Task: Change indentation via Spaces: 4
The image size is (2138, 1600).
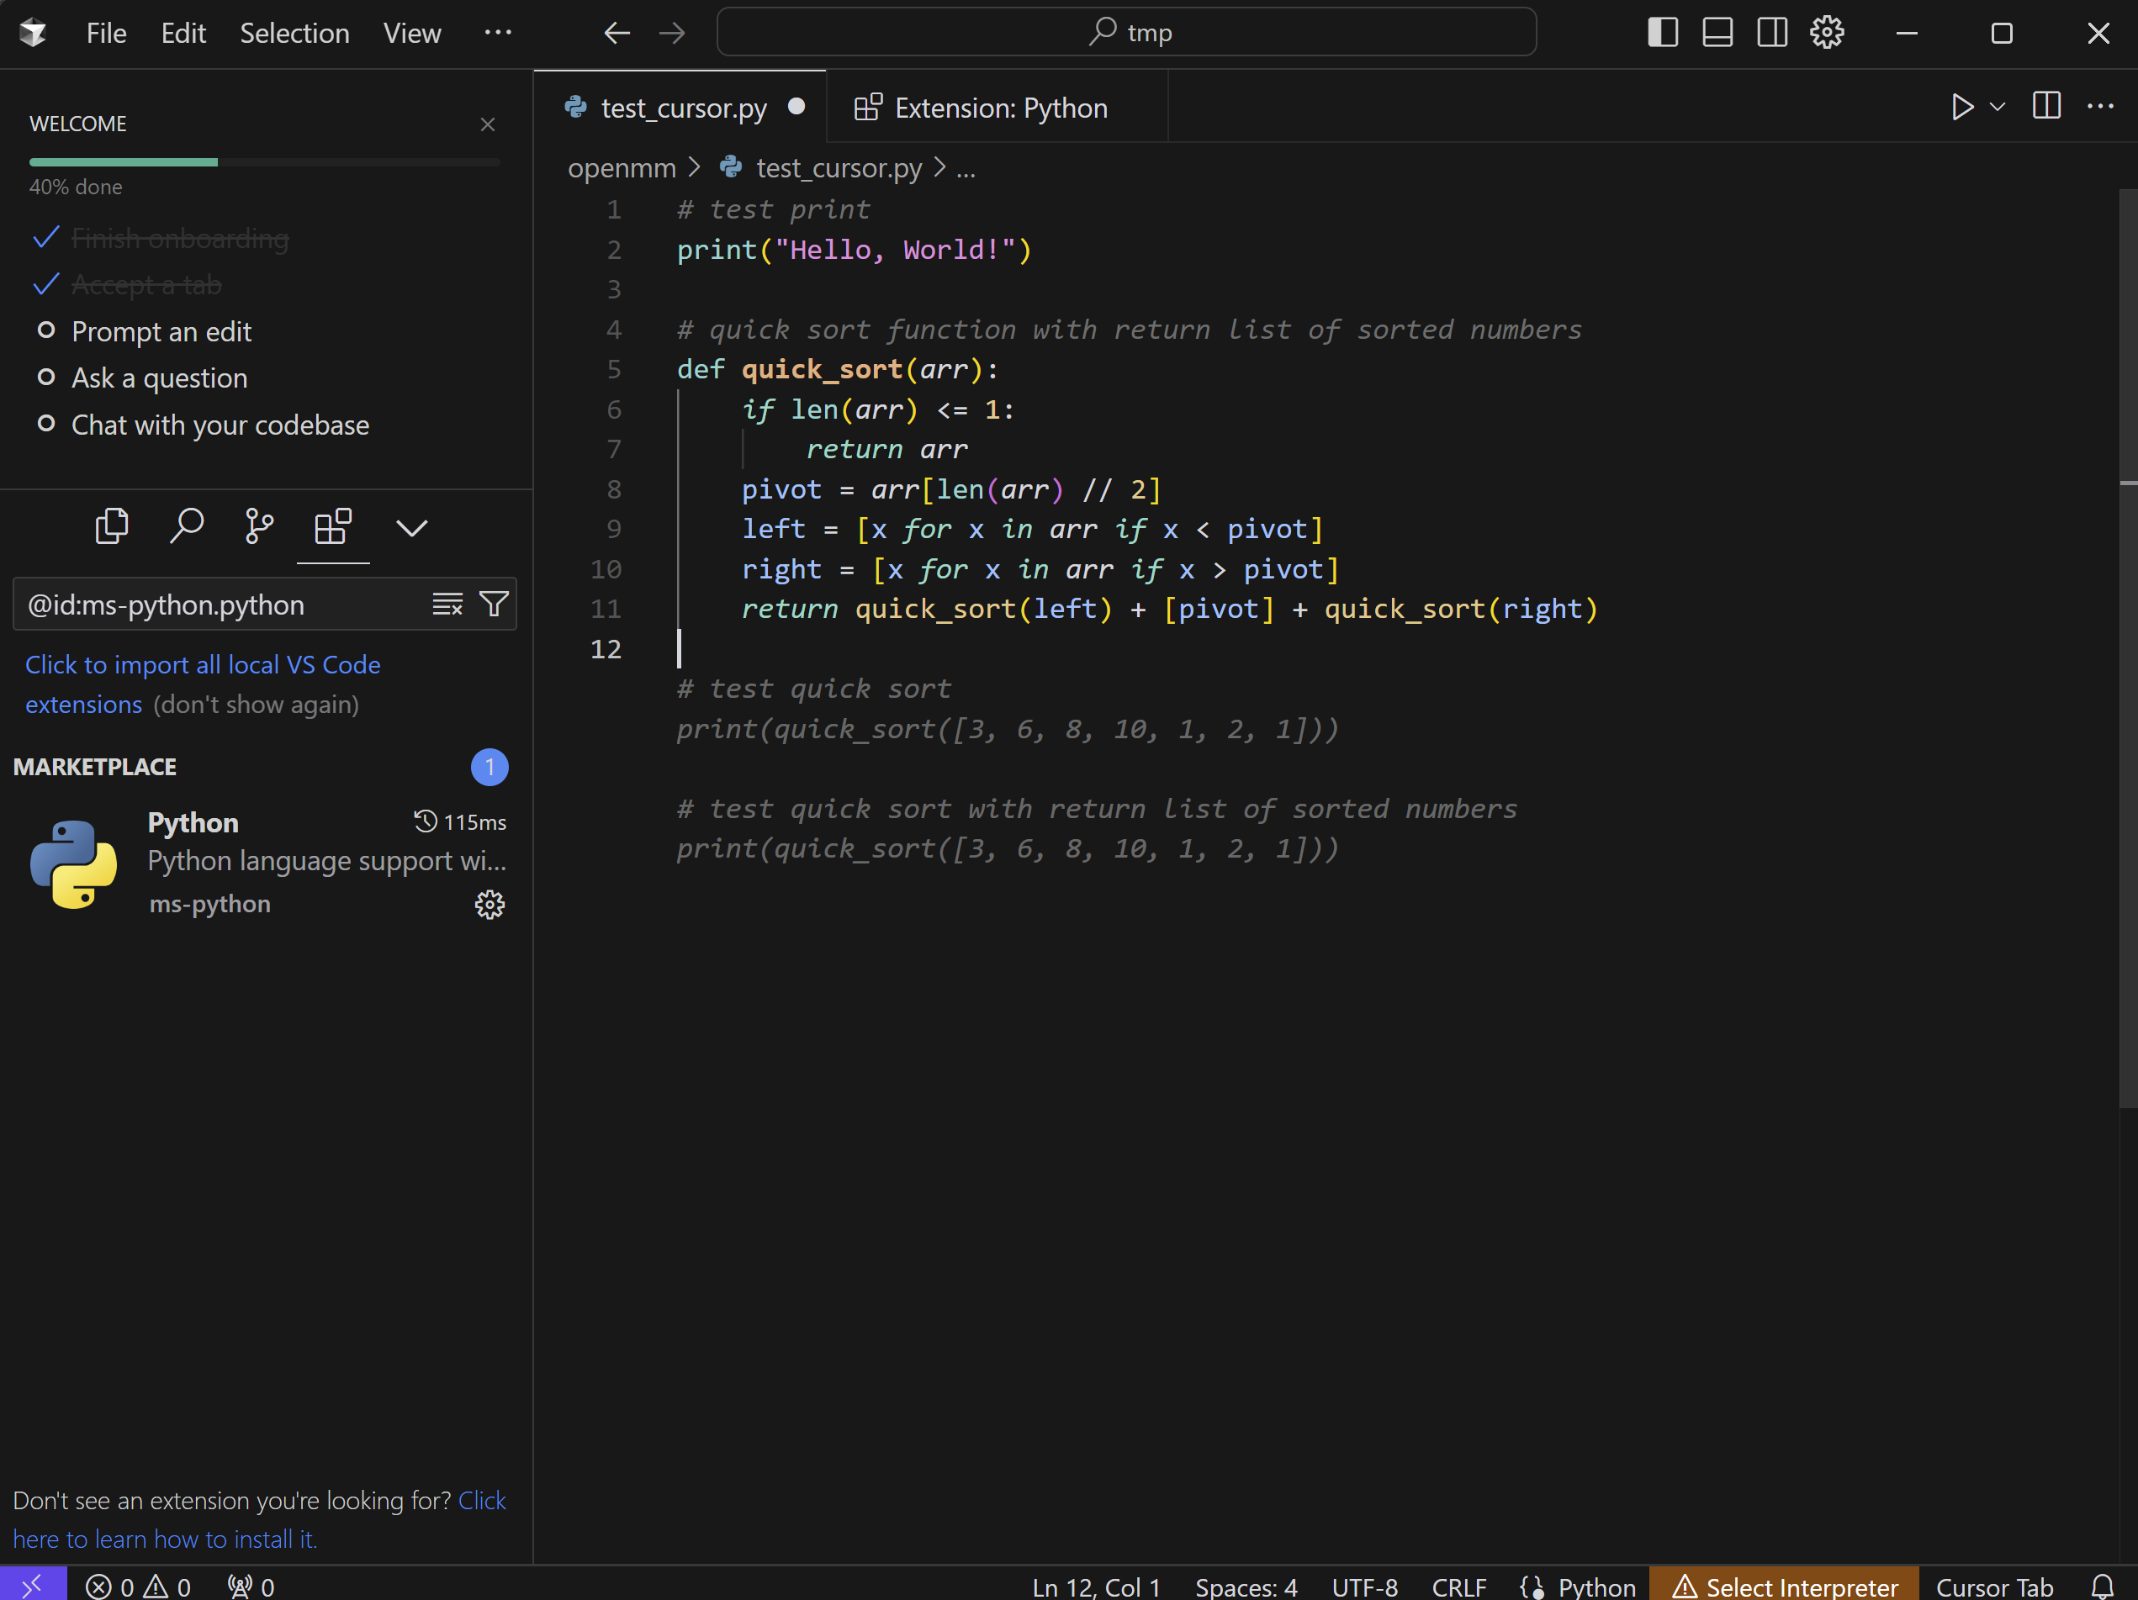Action: tap(1246, 1587)
